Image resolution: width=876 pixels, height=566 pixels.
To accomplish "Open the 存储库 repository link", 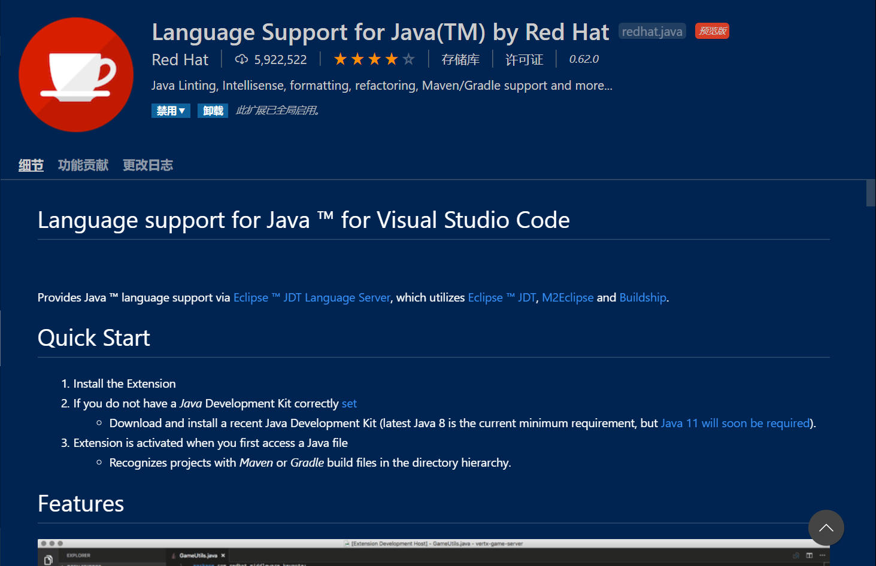I will (460, 60).
